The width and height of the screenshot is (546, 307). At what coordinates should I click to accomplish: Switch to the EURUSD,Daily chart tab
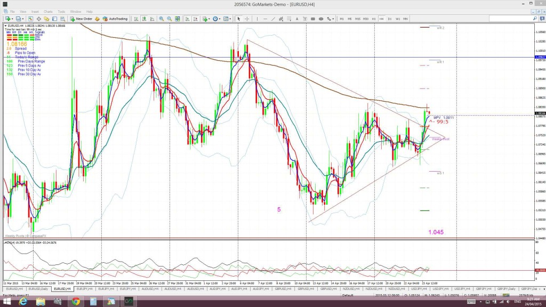(38, 289)
